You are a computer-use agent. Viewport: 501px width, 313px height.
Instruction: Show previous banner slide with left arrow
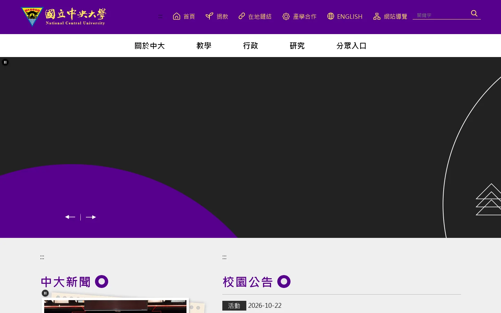pos(70,217)
